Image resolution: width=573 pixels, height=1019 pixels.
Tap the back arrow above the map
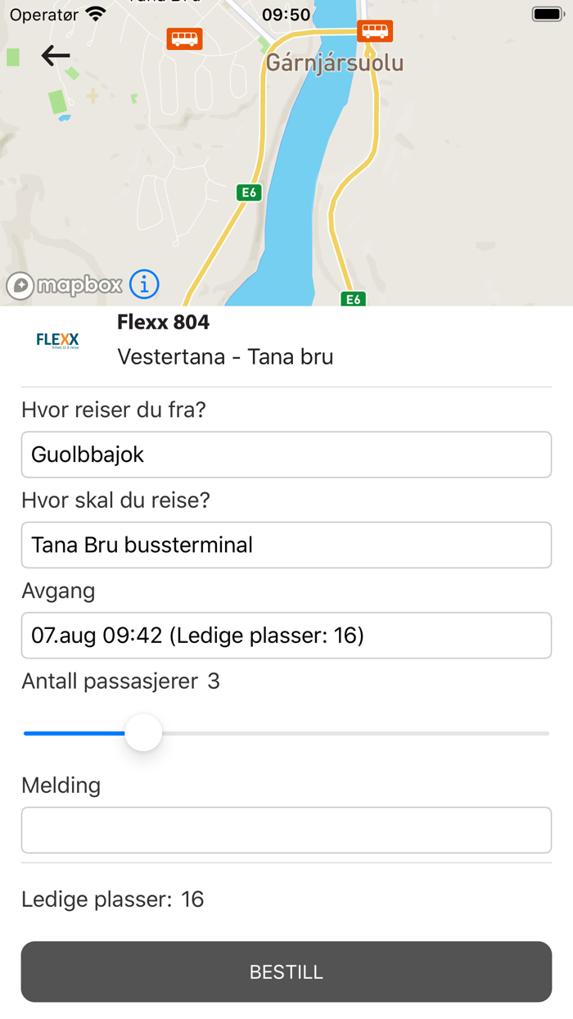point(54,56)
